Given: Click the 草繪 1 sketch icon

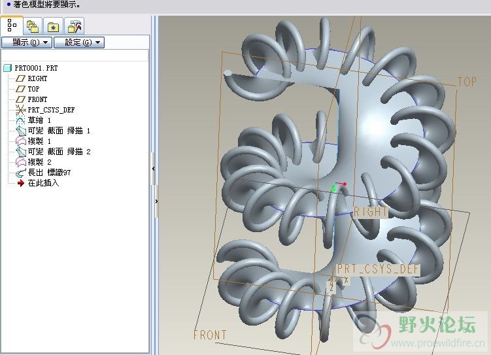Looking at the screenshot, I should (x=20, y=120).
